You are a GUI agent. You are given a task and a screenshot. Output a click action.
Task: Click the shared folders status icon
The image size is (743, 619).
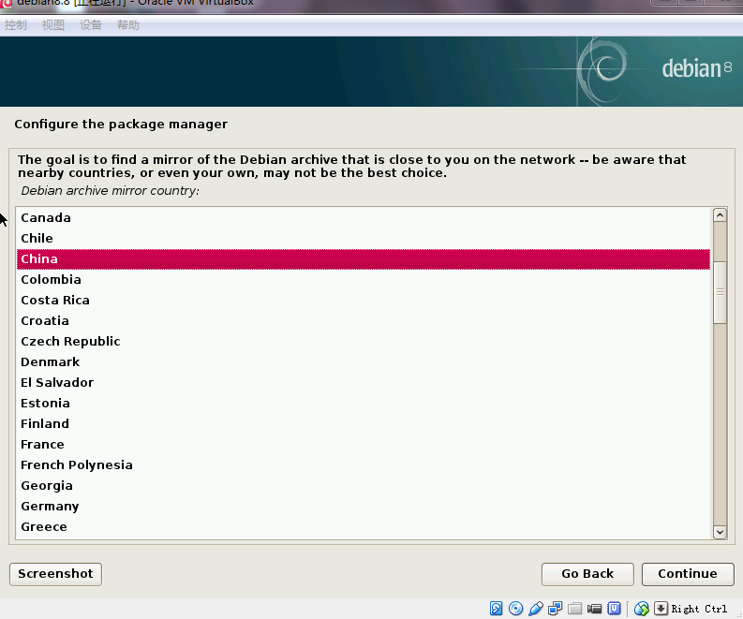(x=575, y=609)
